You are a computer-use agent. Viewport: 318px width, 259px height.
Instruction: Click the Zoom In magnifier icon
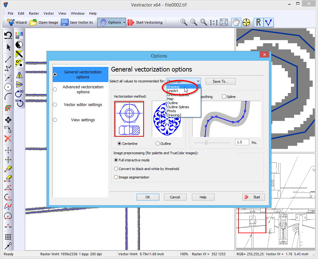pyautogui.click(x=184, y=22)
